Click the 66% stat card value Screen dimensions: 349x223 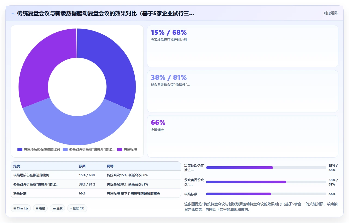click(x=158, y=123)
